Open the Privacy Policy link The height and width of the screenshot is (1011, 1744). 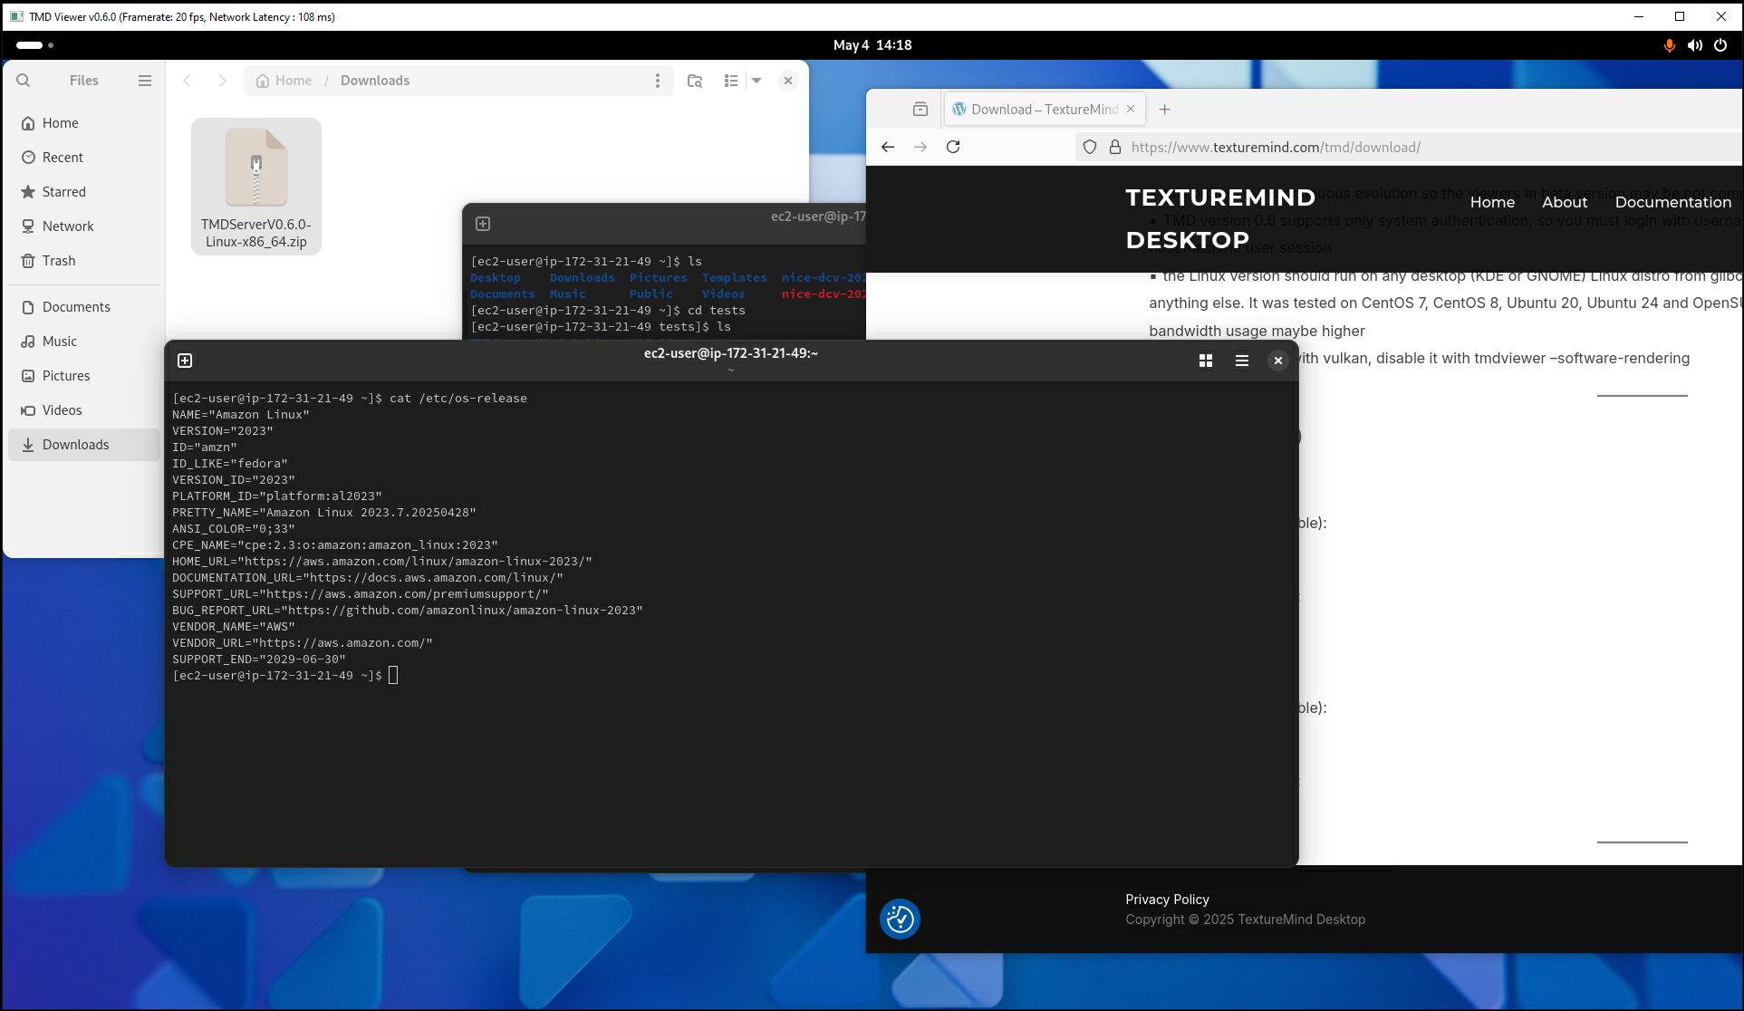tap(1167, 900)
